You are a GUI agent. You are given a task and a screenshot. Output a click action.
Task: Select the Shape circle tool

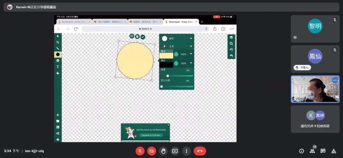(58, 54)
